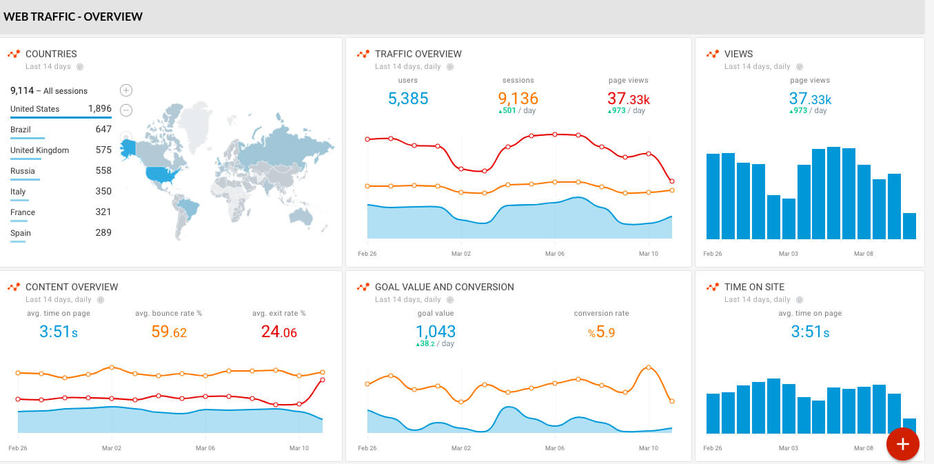This screenshot has width=934, height=464.
Task: Click the small icon beside Content Overview "Last 14 days, daily"
Action: 101,300
